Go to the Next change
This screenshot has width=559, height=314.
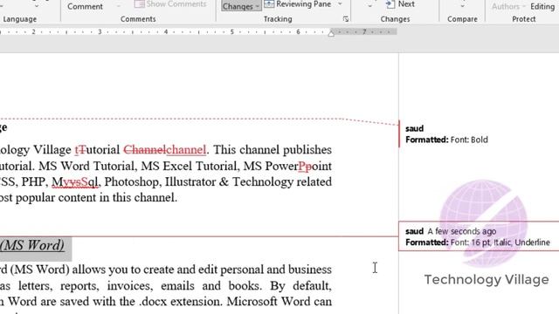[x=400, y=4]
